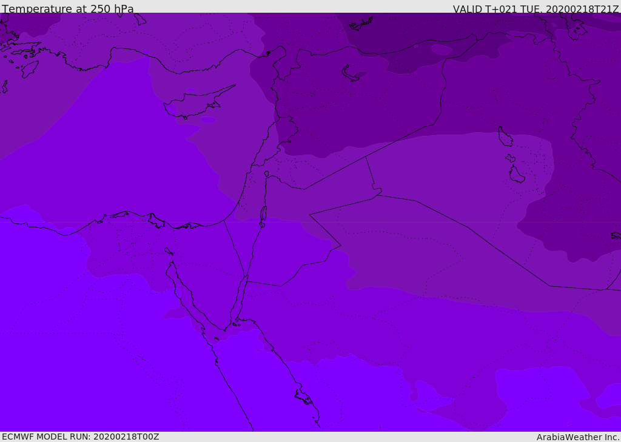Click the Dead Sea outline on the map

tap(263, 216)
